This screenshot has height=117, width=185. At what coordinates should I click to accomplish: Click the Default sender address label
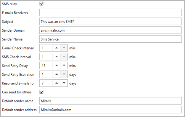tap(19, 110)
